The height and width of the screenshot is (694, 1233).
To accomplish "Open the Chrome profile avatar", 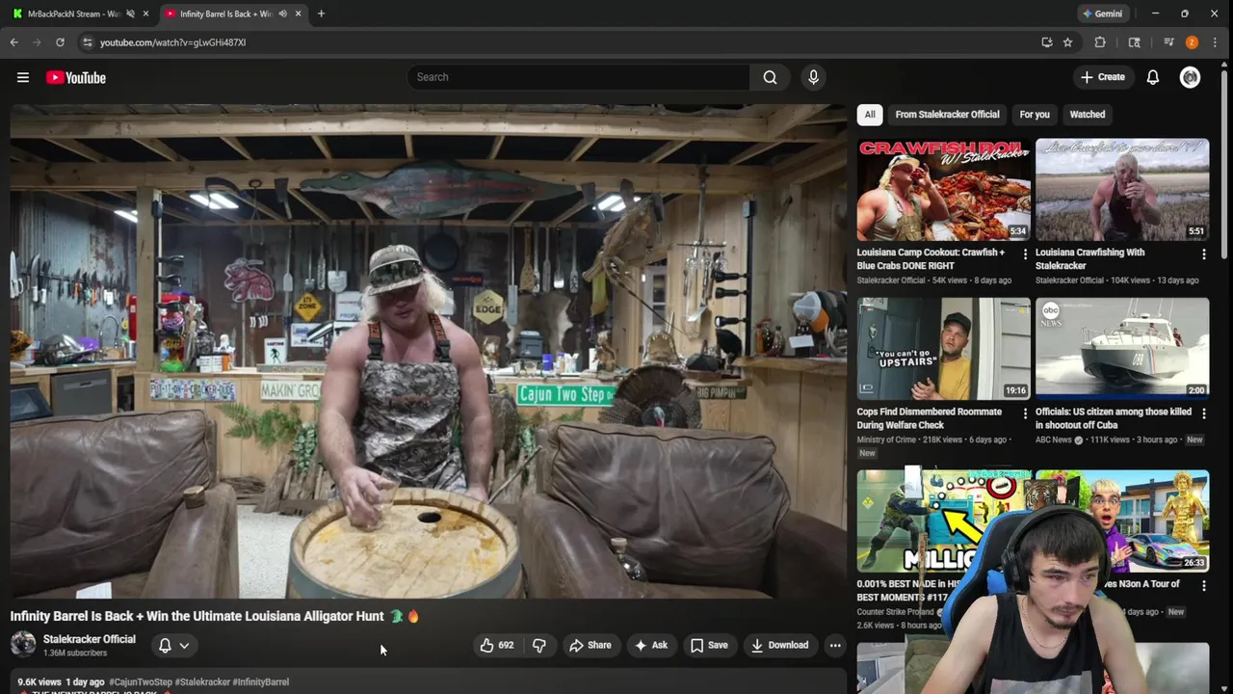I will (x=1192, y=42).
